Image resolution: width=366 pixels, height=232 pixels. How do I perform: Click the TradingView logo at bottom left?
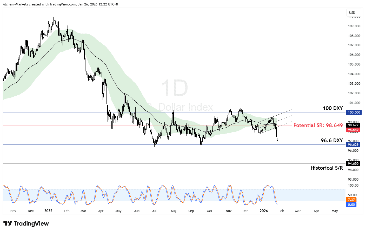point(26,224)
